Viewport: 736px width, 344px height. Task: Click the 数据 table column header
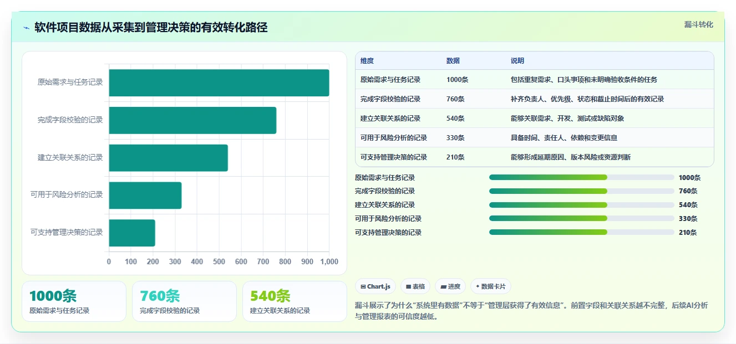coord(453,61)
